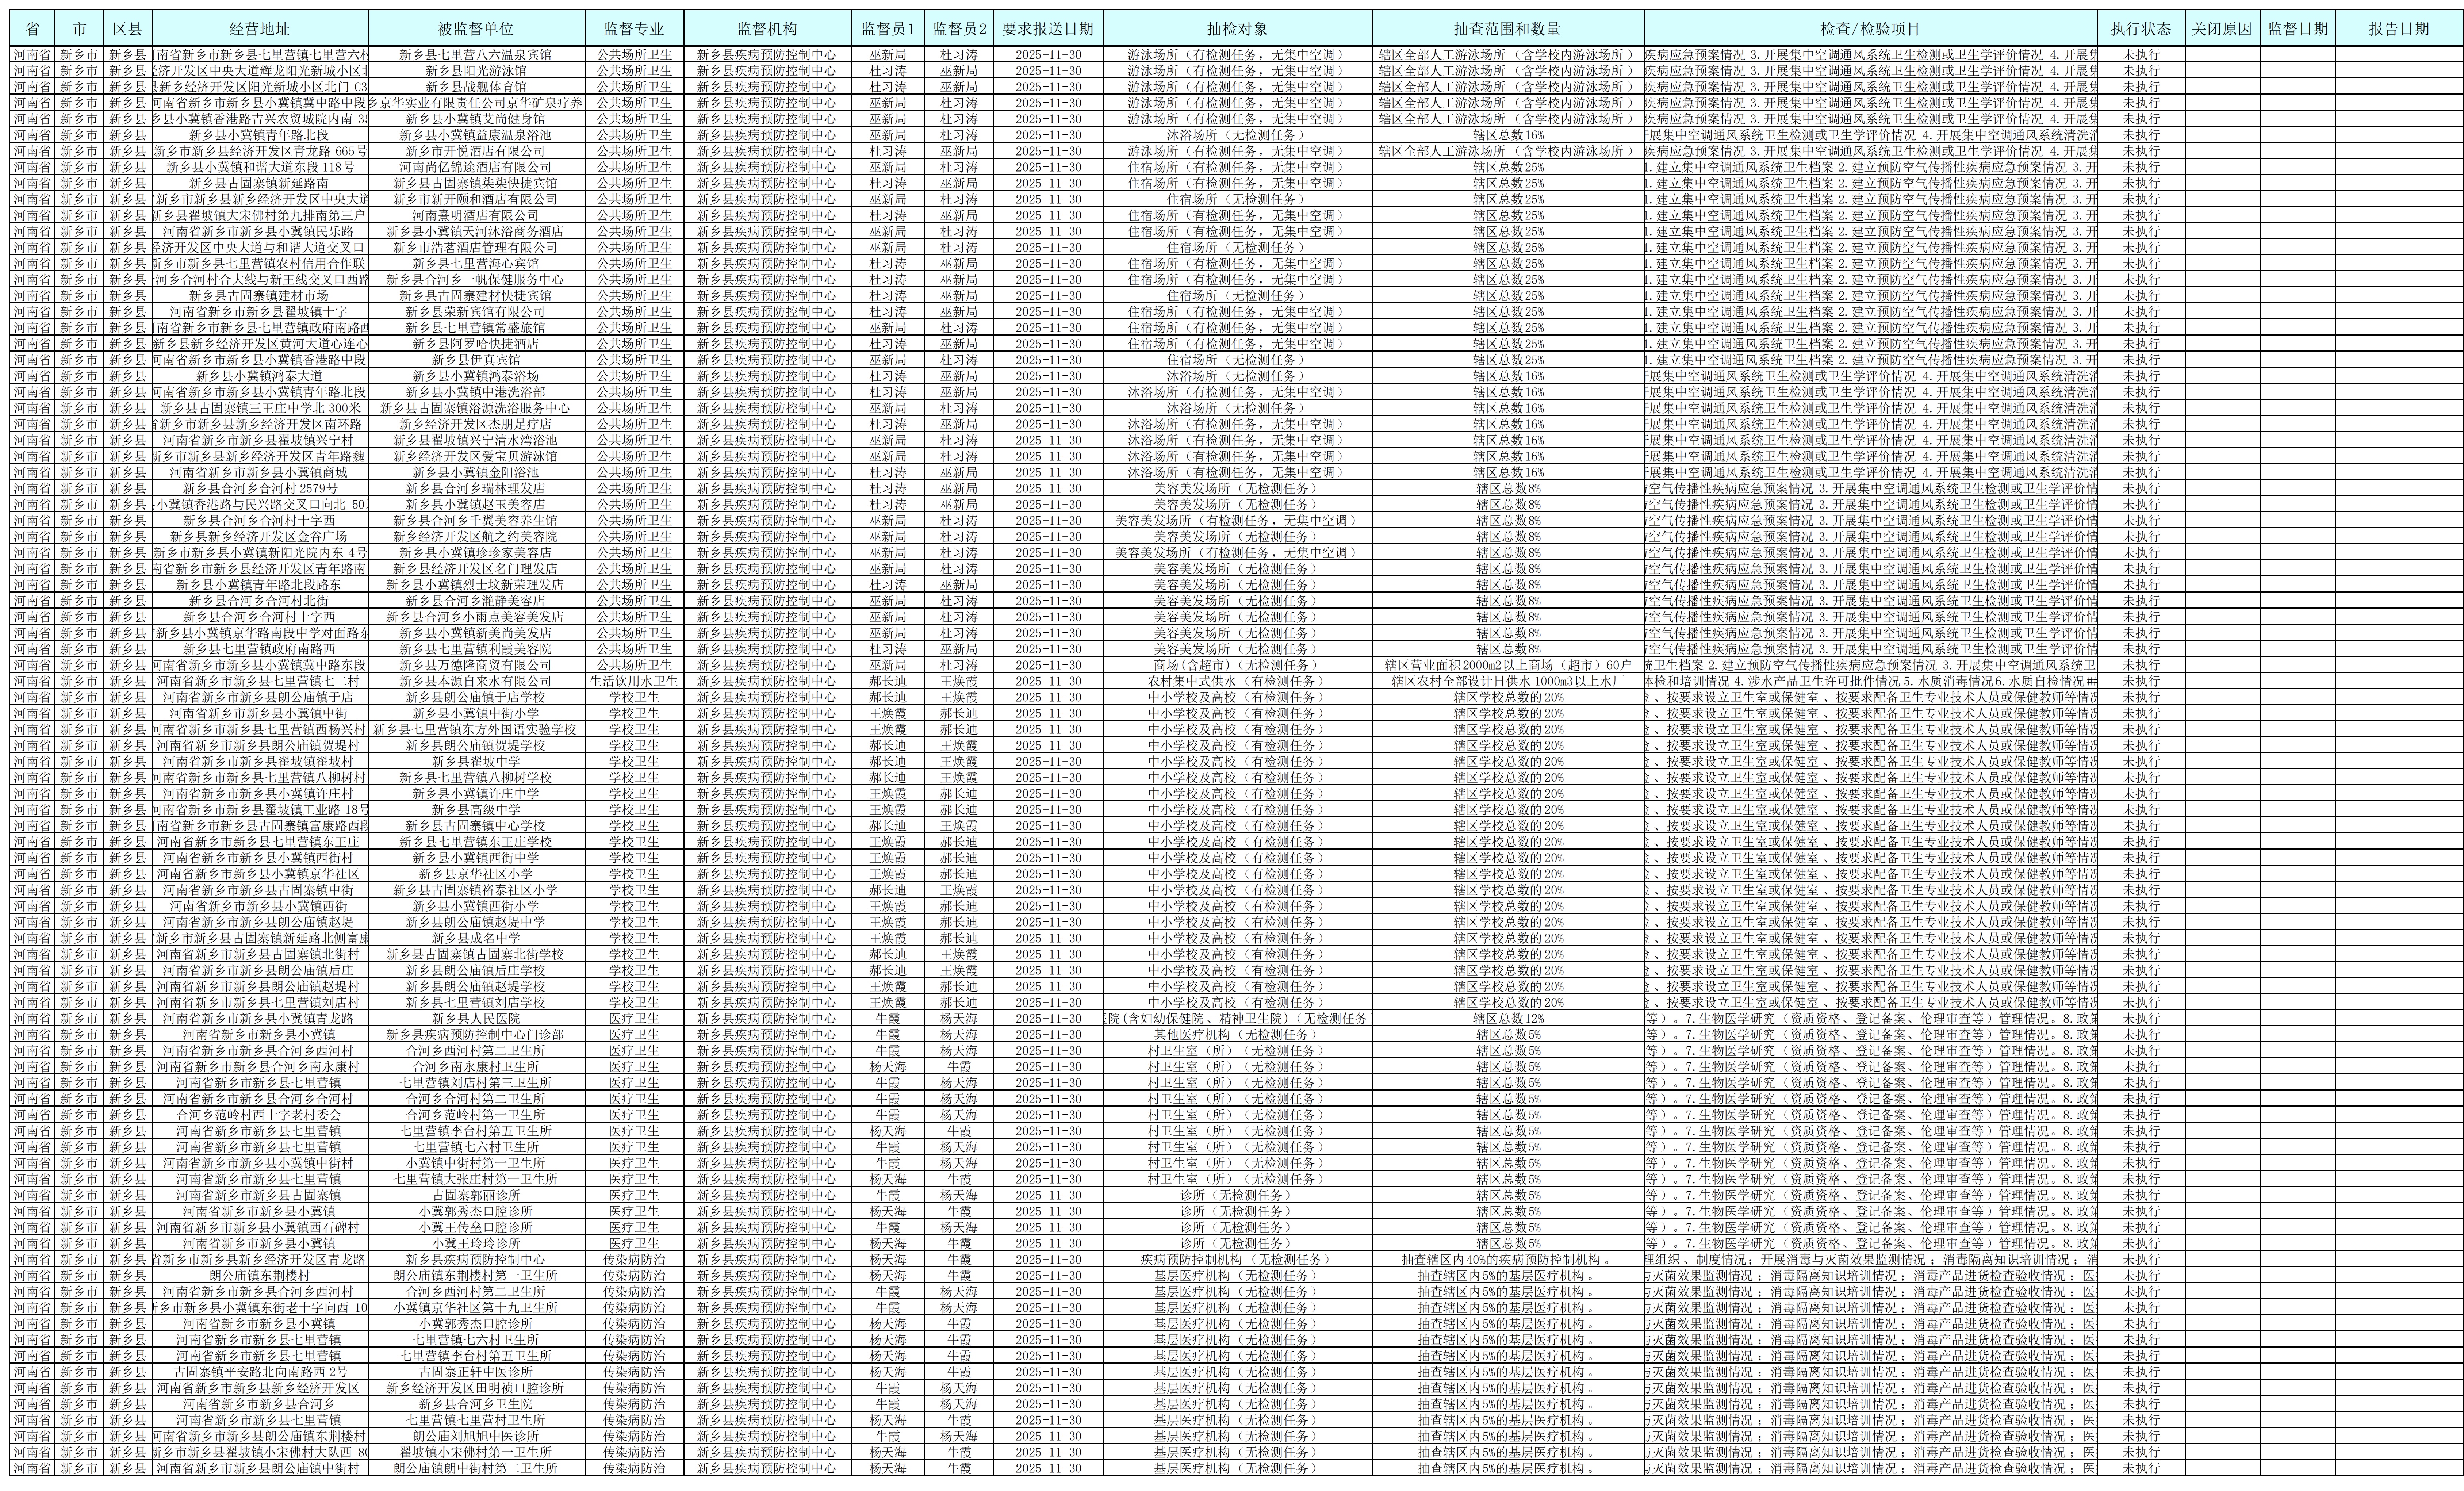Click the 检查/检验项目 header cell
Viewport: 2464px width, 1491px height.
coord(1871,29)
